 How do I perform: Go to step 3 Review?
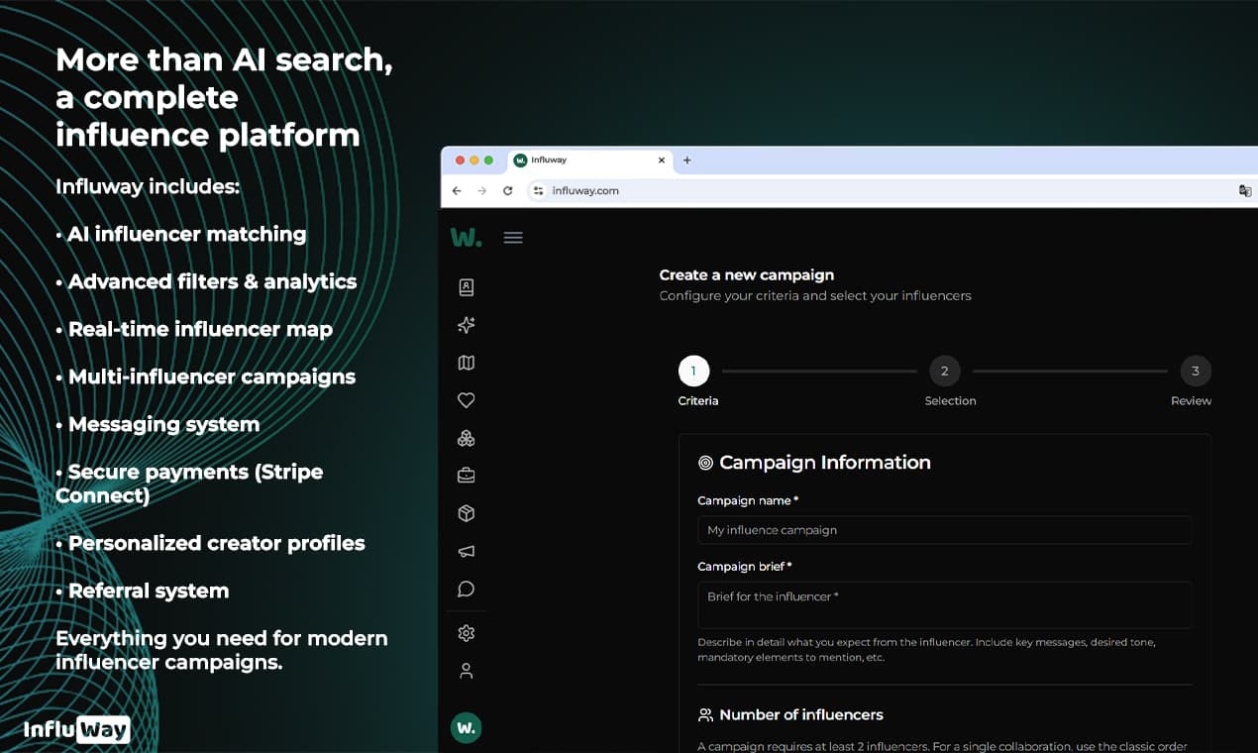tap(1196, 371)
